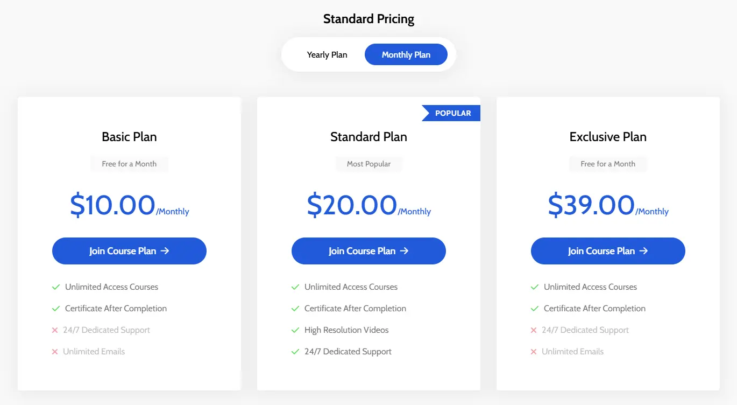Click the POPULAR ribbon badge
The width and height of the screenshot is (737, 405).
(x=452, y=113)
